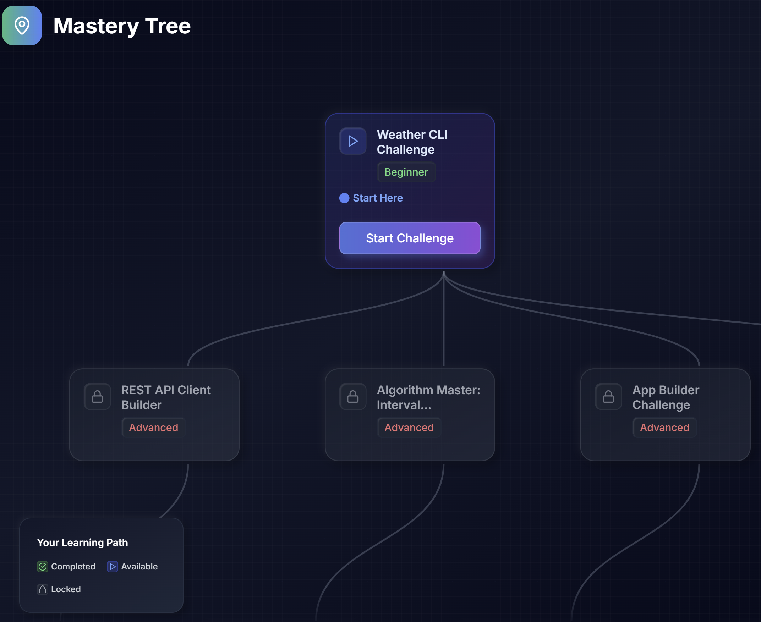The image size is (761, 622).
Task: Click the REST API Client Builder title text
Action: tap(166, 397)
